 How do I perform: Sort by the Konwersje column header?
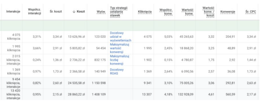[x=228, y=12]
